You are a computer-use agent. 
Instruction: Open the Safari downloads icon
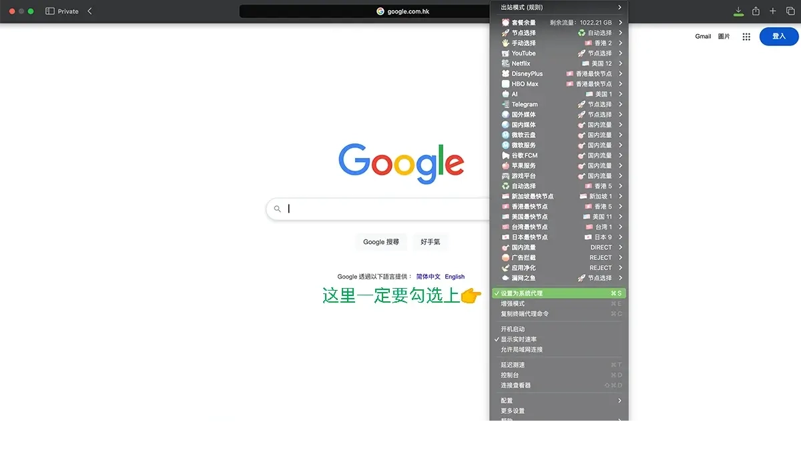pyautogui.click(x=738, y=11)
